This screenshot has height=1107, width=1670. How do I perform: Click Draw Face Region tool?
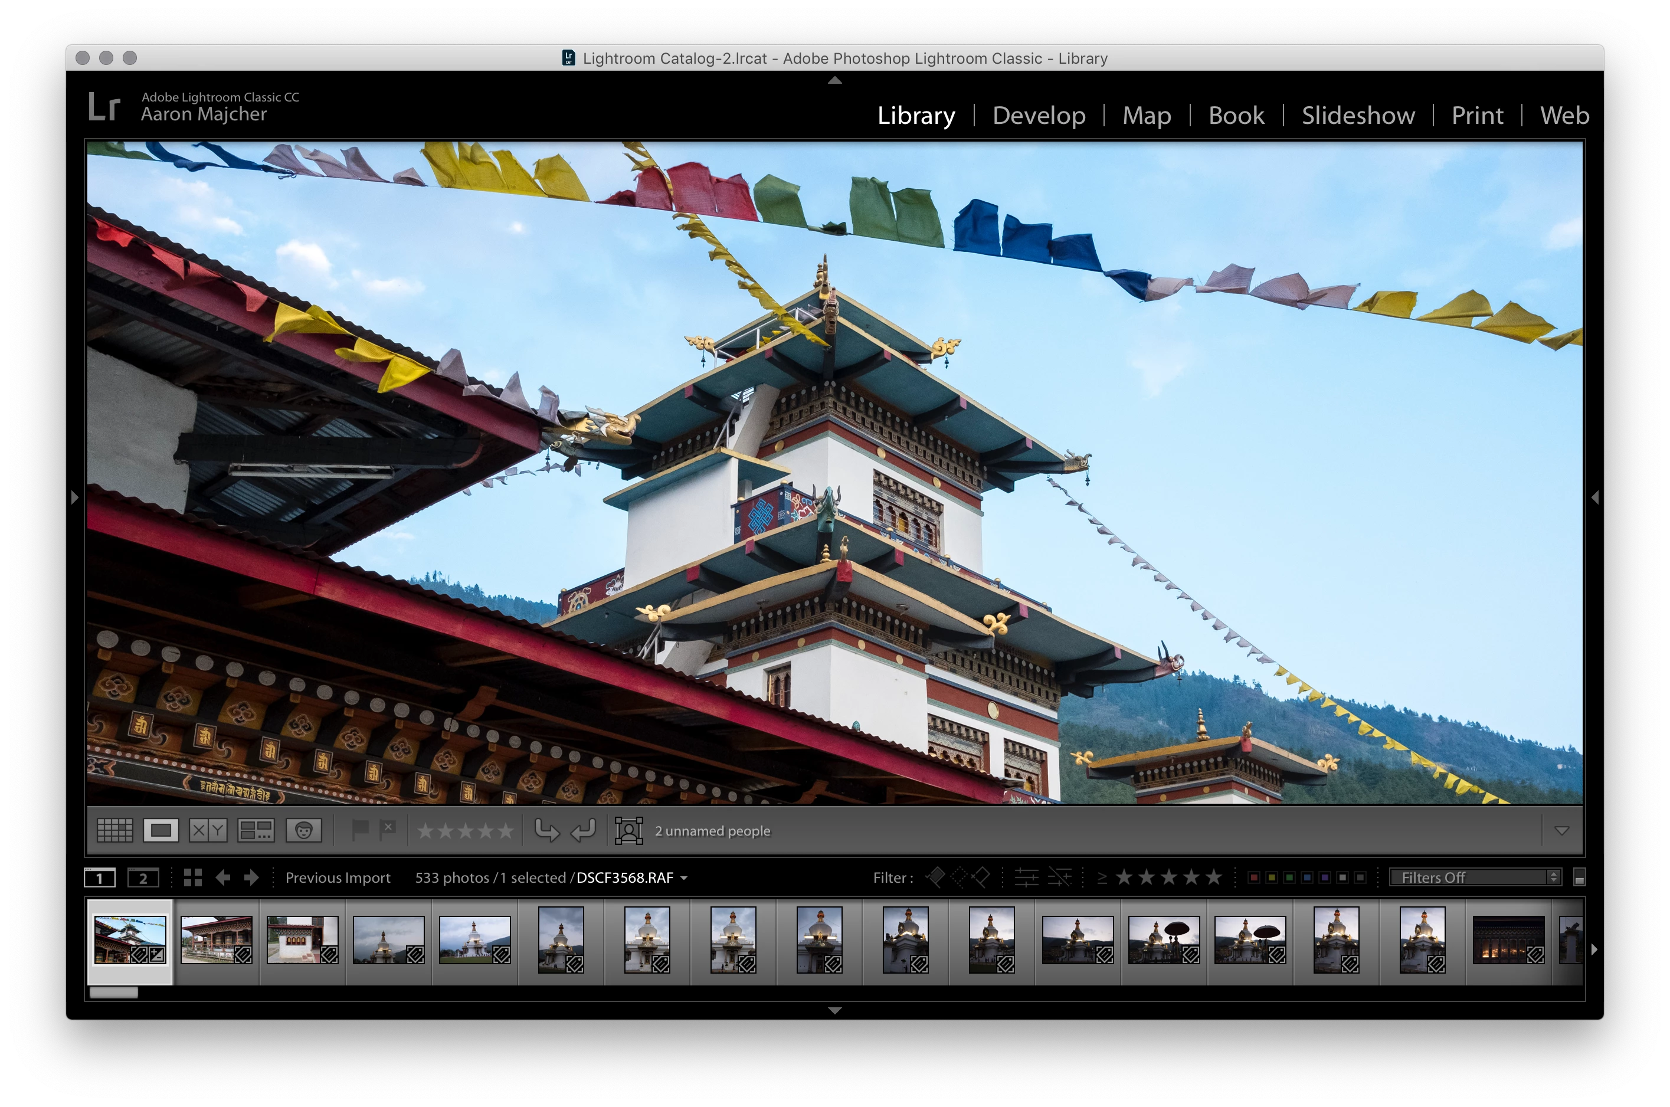click(628, 830)
